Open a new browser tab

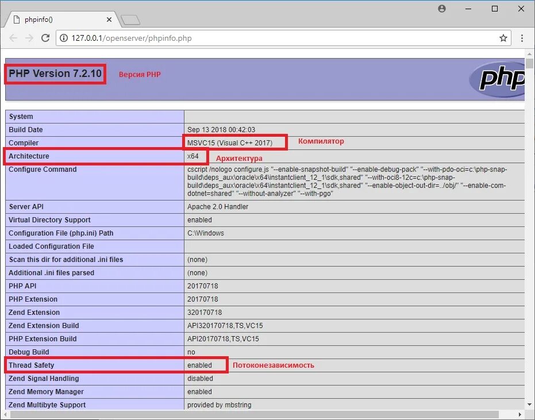pyautogui.click(x=130, y=20)
